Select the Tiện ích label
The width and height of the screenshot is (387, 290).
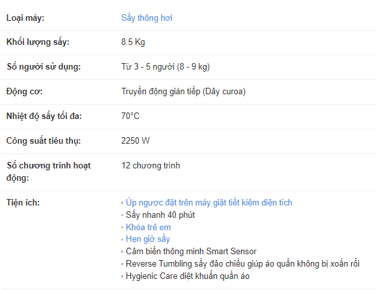pos(23,202)
